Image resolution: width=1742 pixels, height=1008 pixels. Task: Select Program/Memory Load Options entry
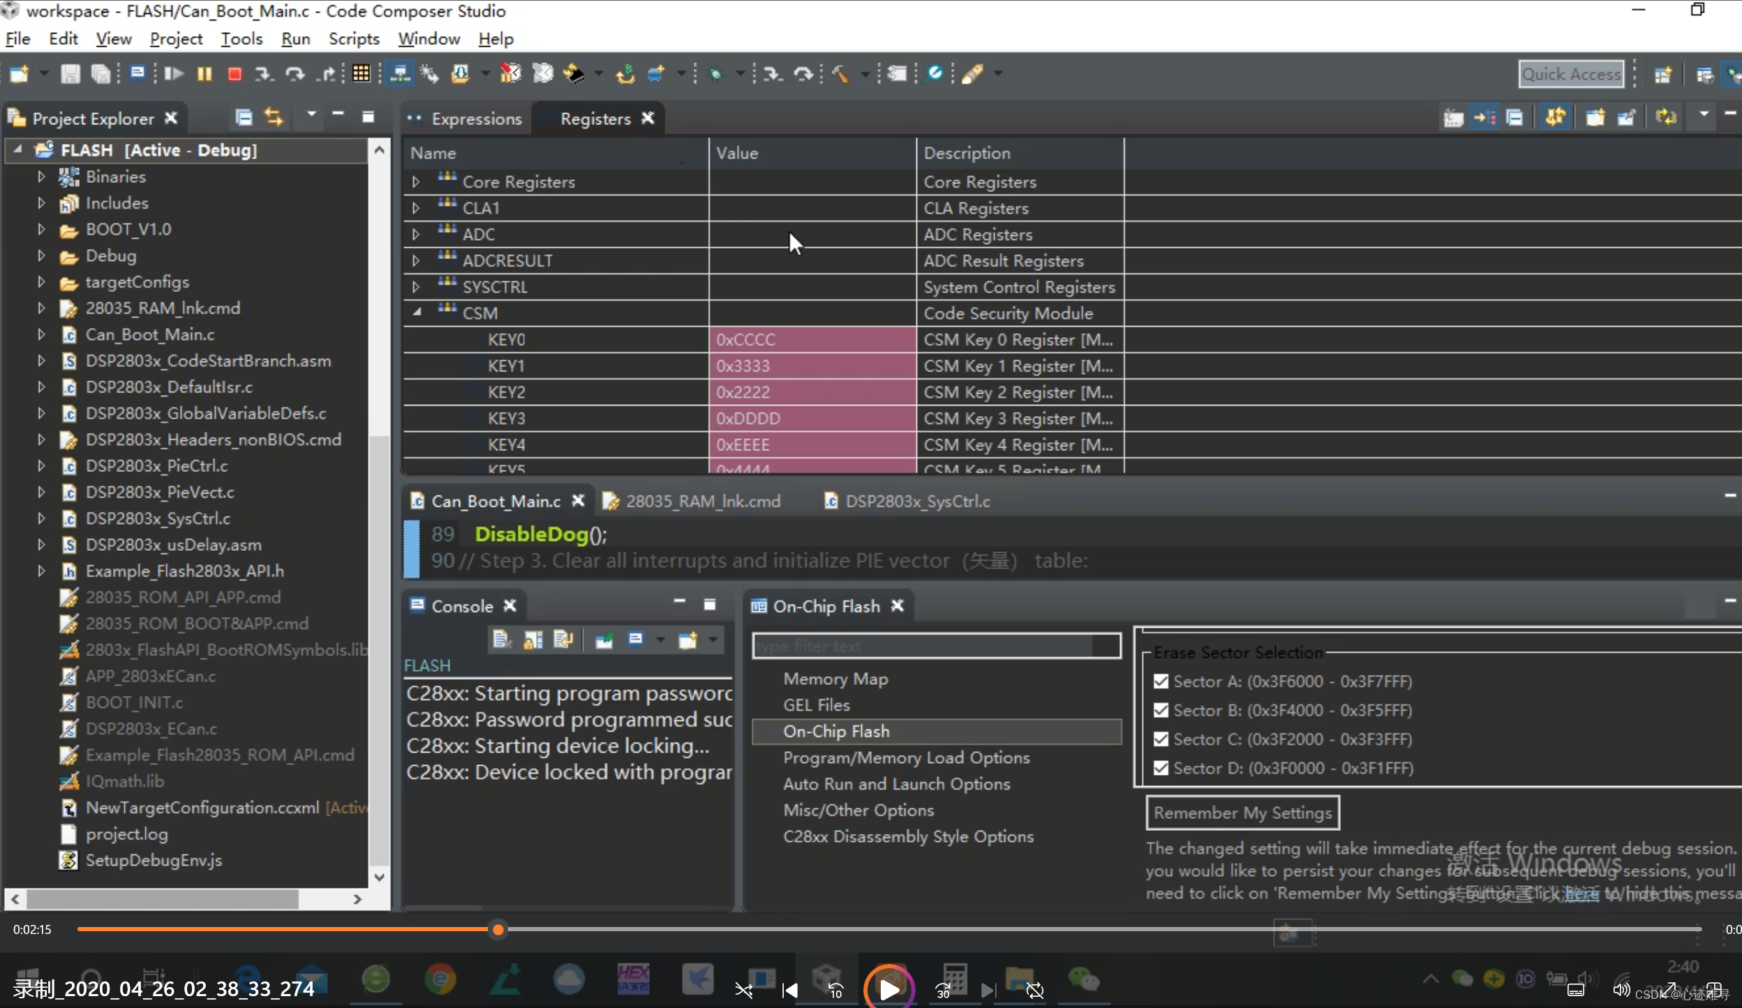906,757
